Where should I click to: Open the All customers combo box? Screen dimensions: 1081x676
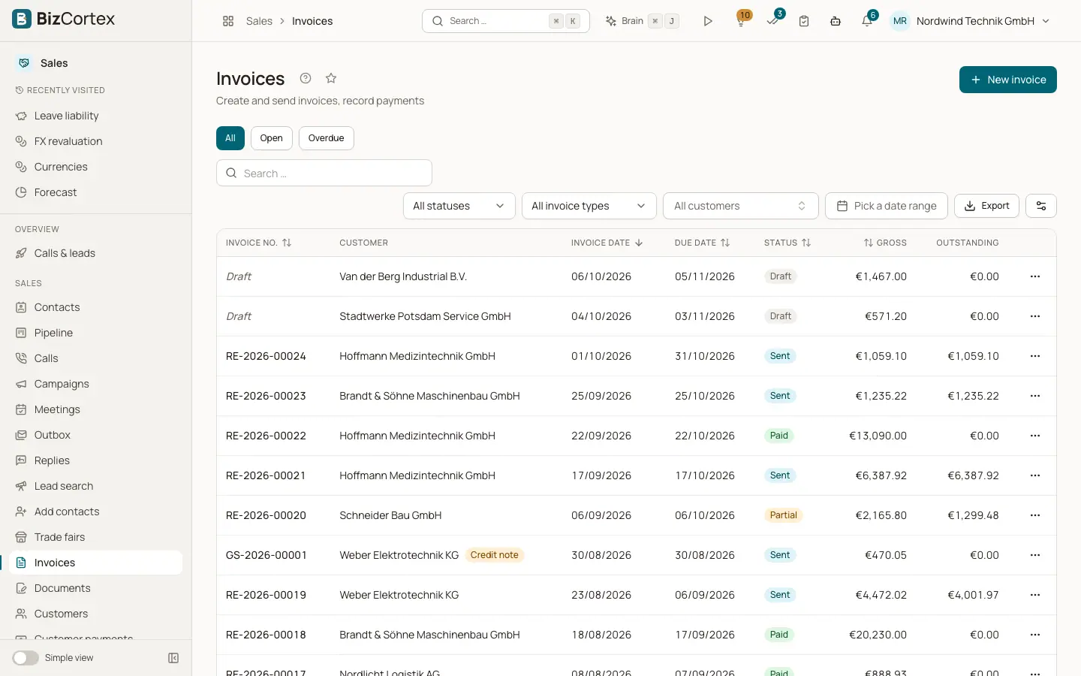click(x=741, y=206)
